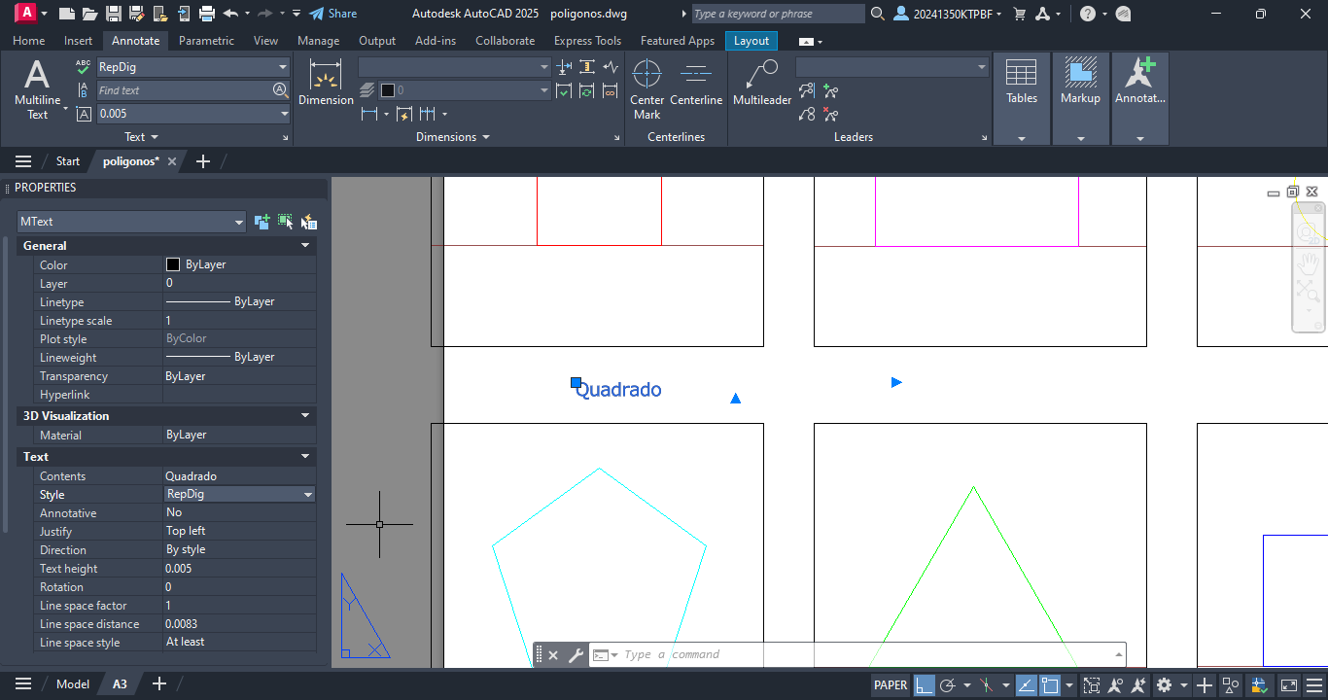Click the Customize wrench icon in command line

tap(576, 655)
